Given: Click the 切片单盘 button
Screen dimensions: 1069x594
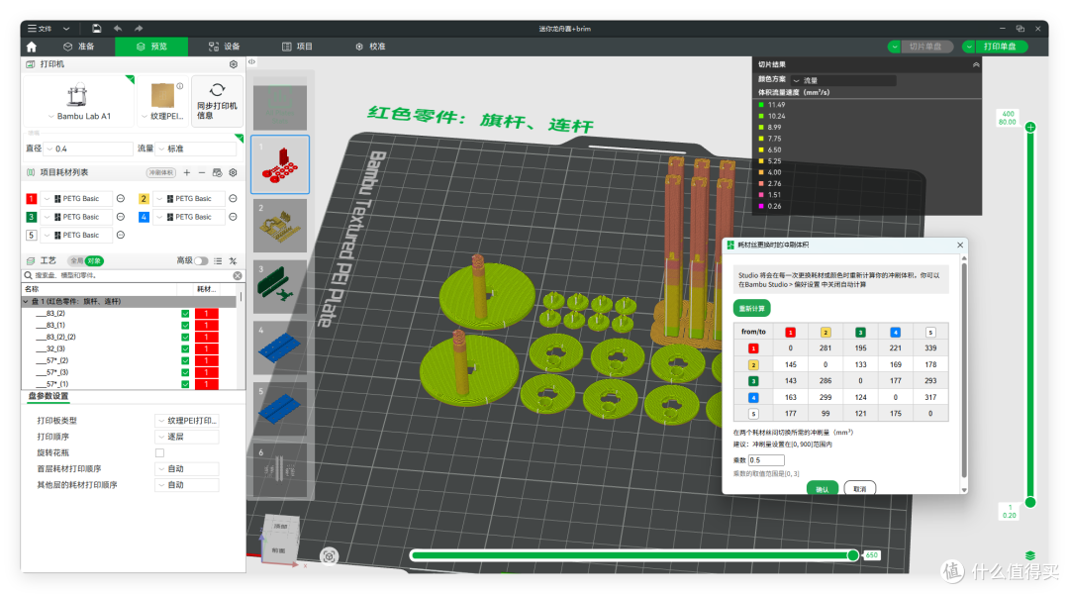Looking at the screenshot, I should click(925, 47).
